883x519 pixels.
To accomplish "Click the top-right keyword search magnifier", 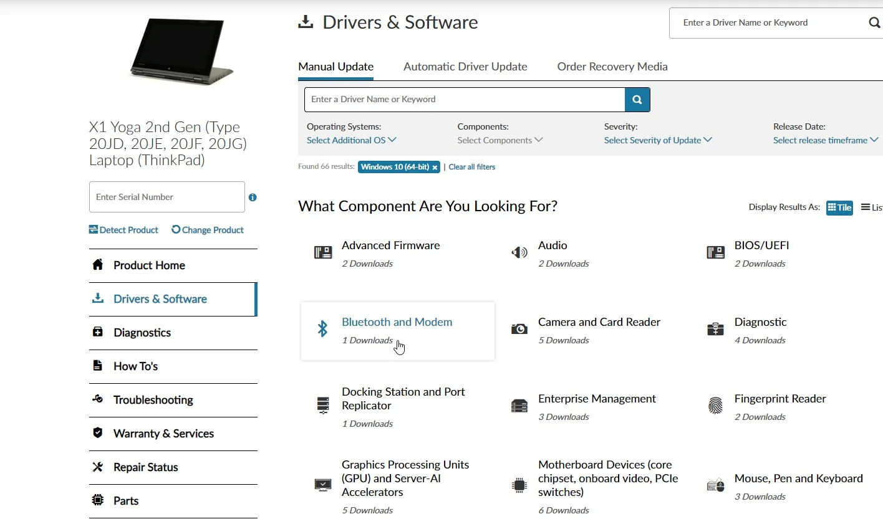I will 874,23.
